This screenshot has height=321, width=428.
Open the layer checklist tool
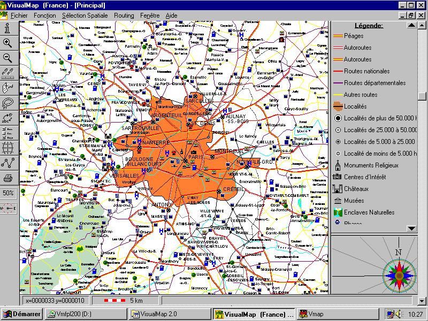coord(8,133)
